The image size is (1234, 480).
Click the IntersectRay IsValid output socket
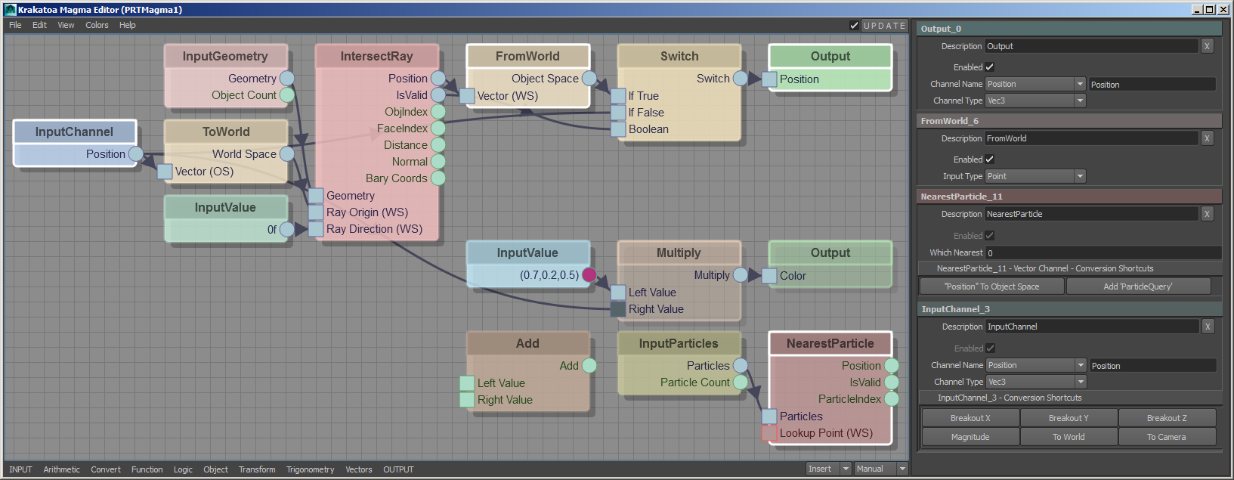click(438, 94)
